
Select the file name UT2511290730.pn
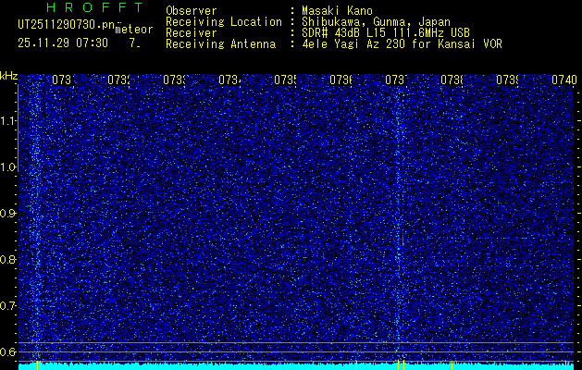(x=67, y=25)
